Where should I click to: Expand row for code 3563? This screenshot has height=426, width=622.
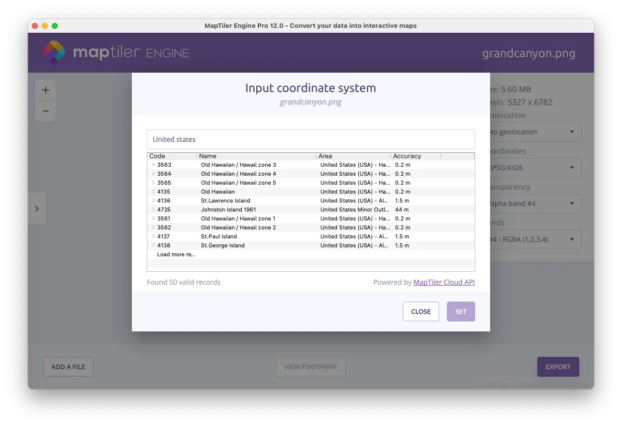pos(153,165)
